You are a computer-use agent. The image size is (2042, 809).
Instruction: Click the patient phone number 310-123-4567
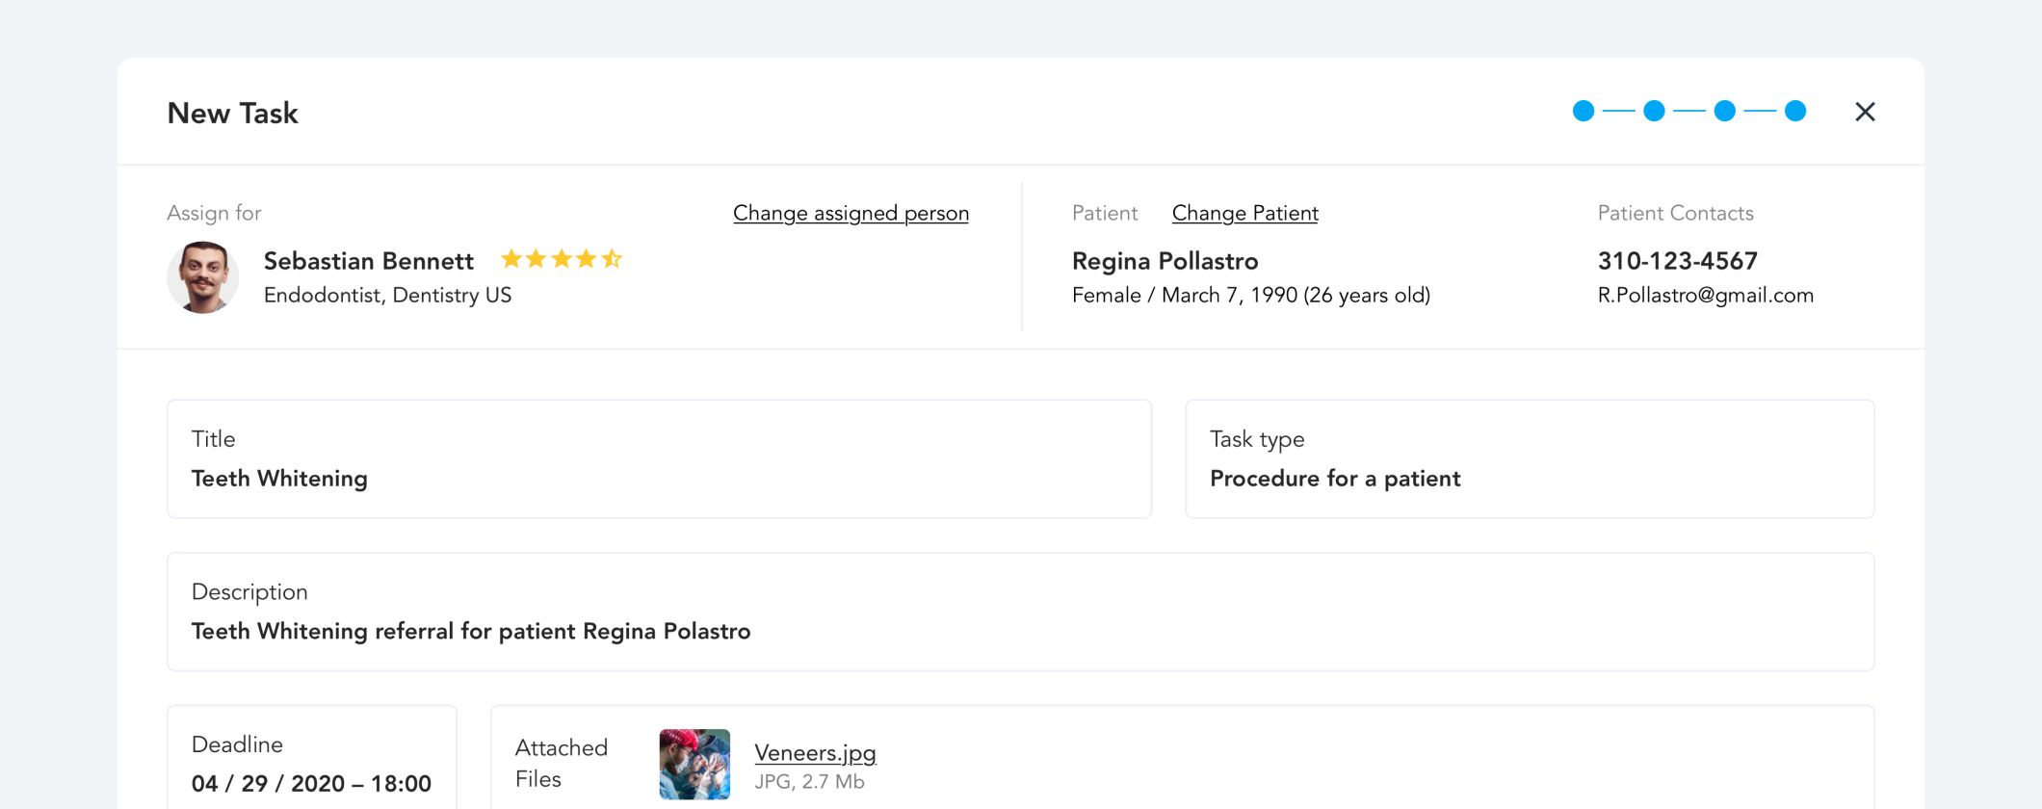[1677, 261]
